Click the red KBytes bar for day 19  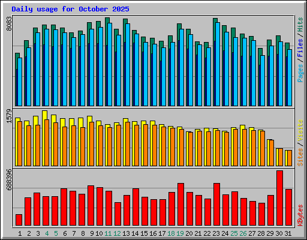[x=180, y=204]
